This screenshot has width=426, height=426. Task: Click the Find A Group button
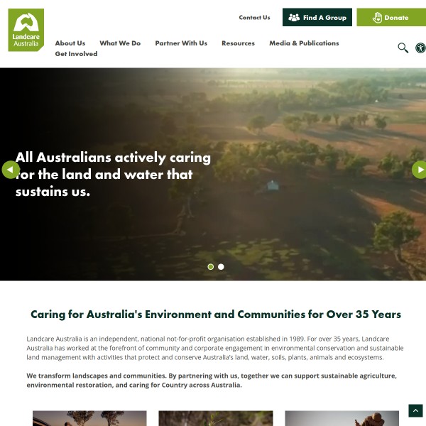(317, 18)
